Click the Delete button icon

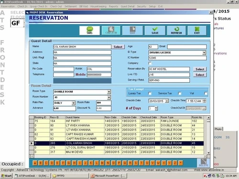pyautogui.click(x=203, y=163)
